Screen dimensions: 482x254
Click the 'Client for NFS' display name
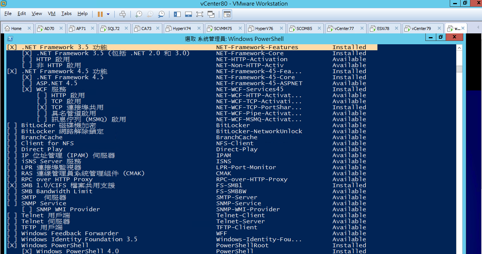(48, 143)
